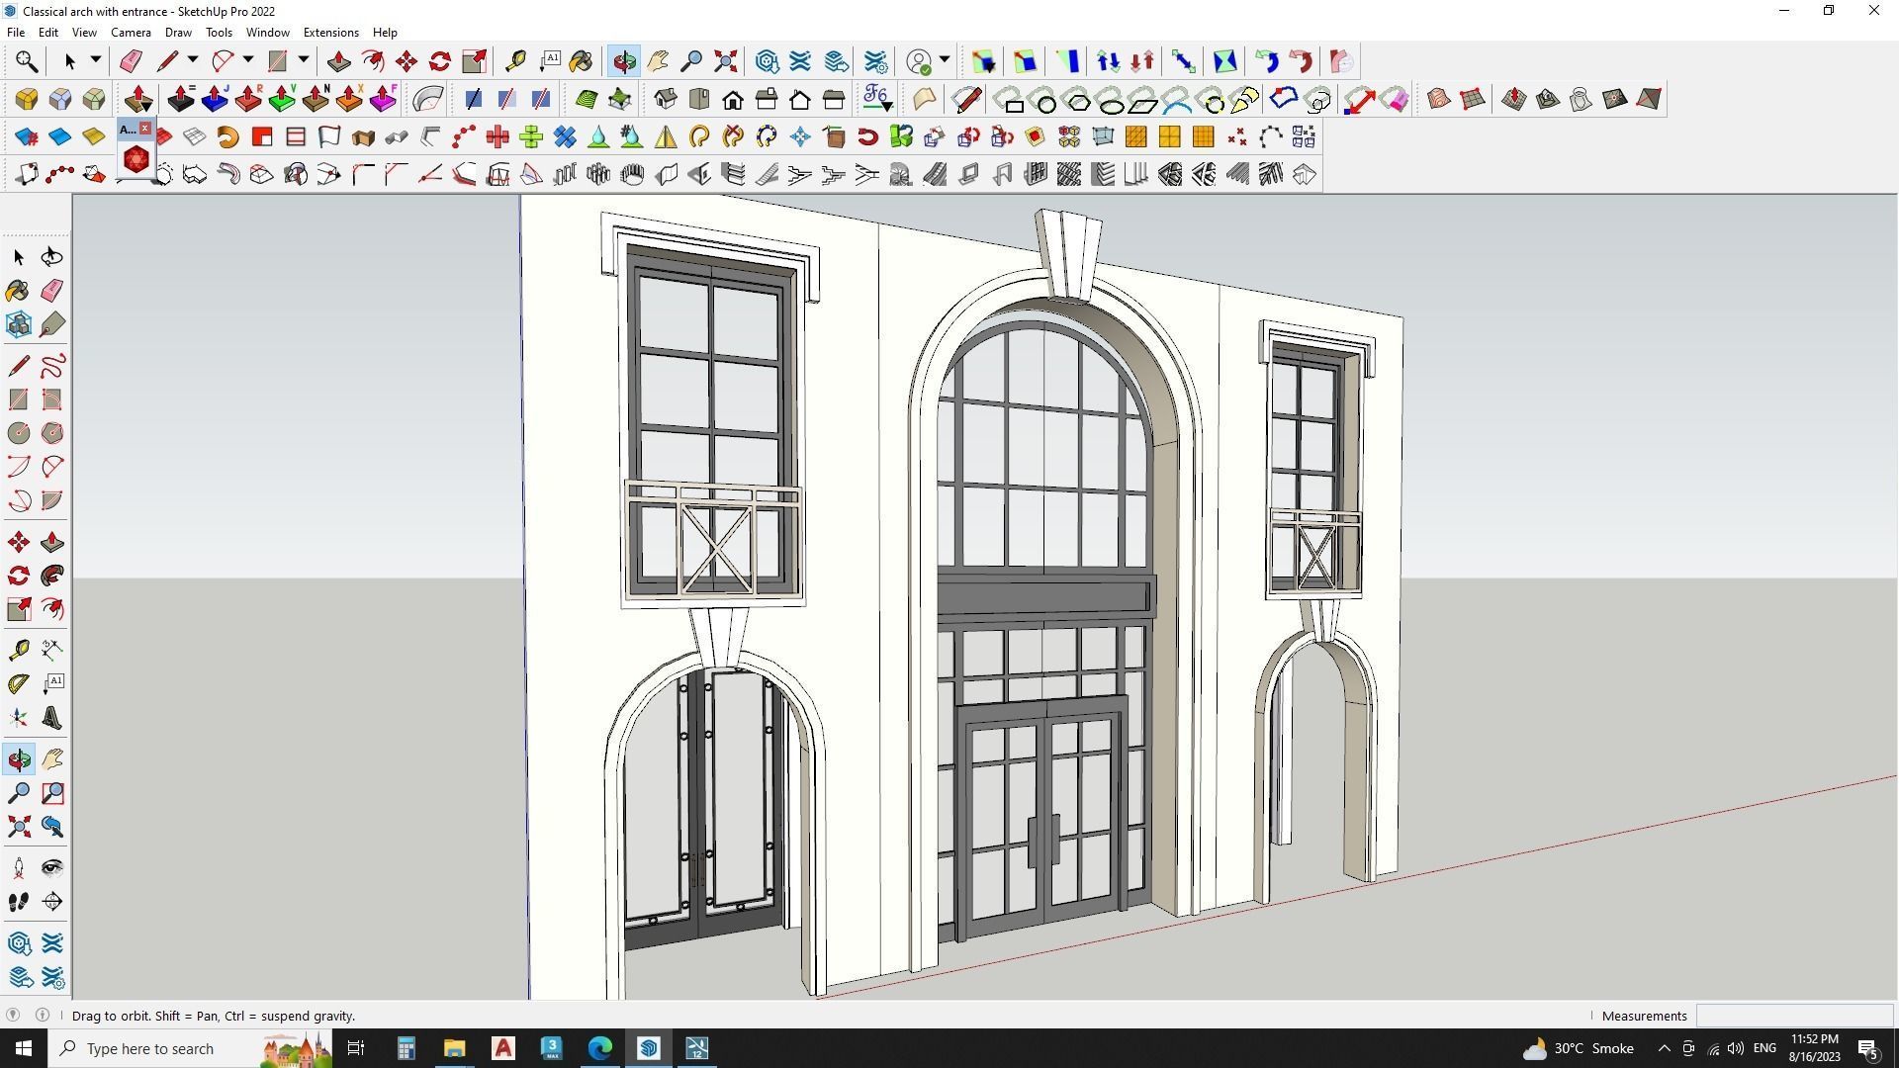Select the Paint Bucket tool in top toolbar
This screenshot has height=1068, width=1899.
(x=581, y=61)
